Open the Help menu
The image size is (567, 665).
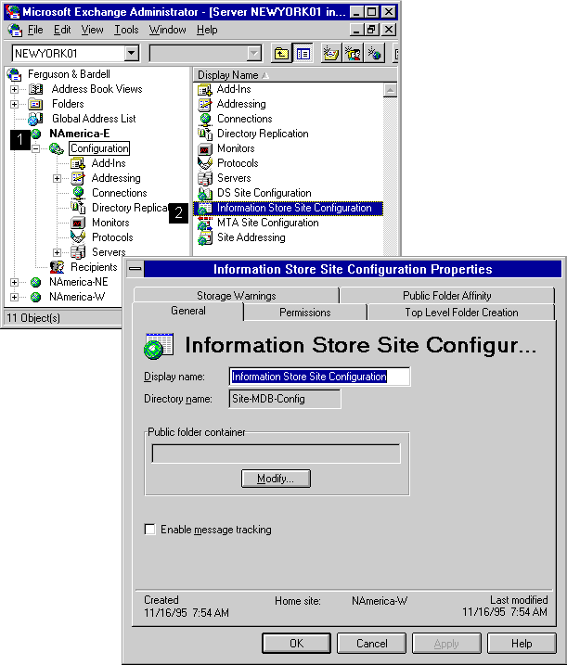(x=207, y=30)
